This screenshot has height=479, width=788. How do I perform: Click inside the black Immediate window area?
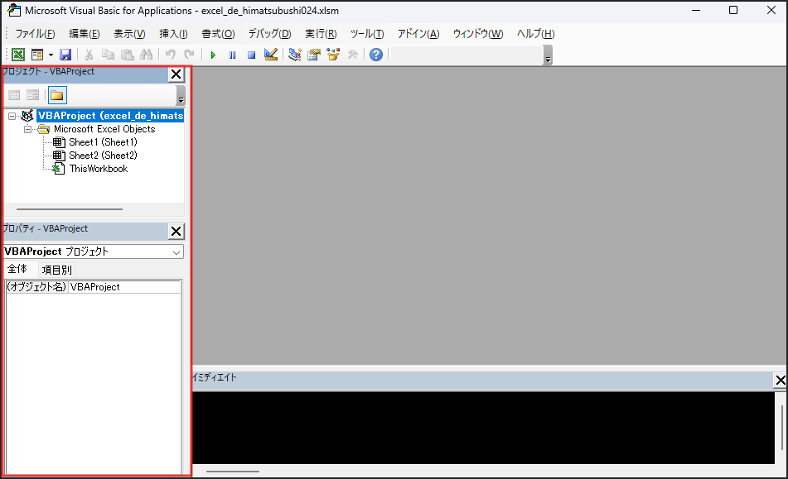click(x=483, y=428)
